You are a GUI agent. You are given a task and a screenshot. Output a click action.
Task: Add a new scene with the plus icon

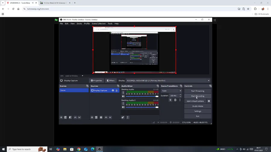tap(61, 117)
